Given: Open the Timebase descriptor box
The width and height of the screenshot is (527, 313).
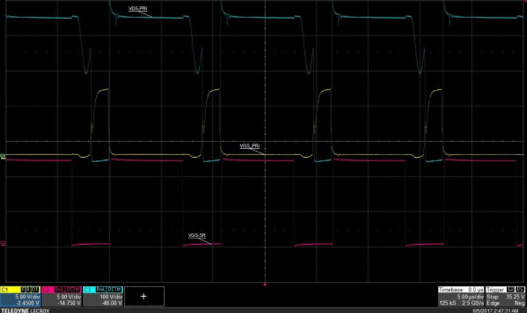Looking at the screenshot, I should [x=461, y=296].
